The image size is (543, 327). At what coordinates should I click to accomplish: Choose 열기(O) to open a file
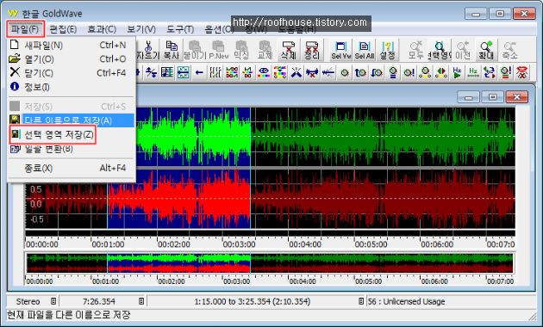[x=71, y=59]
